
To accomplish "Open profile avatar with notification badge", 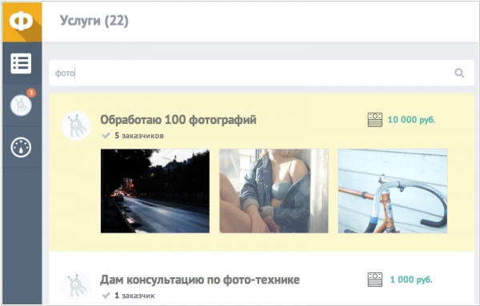I will pyautogui.click(x=21, y=105).
